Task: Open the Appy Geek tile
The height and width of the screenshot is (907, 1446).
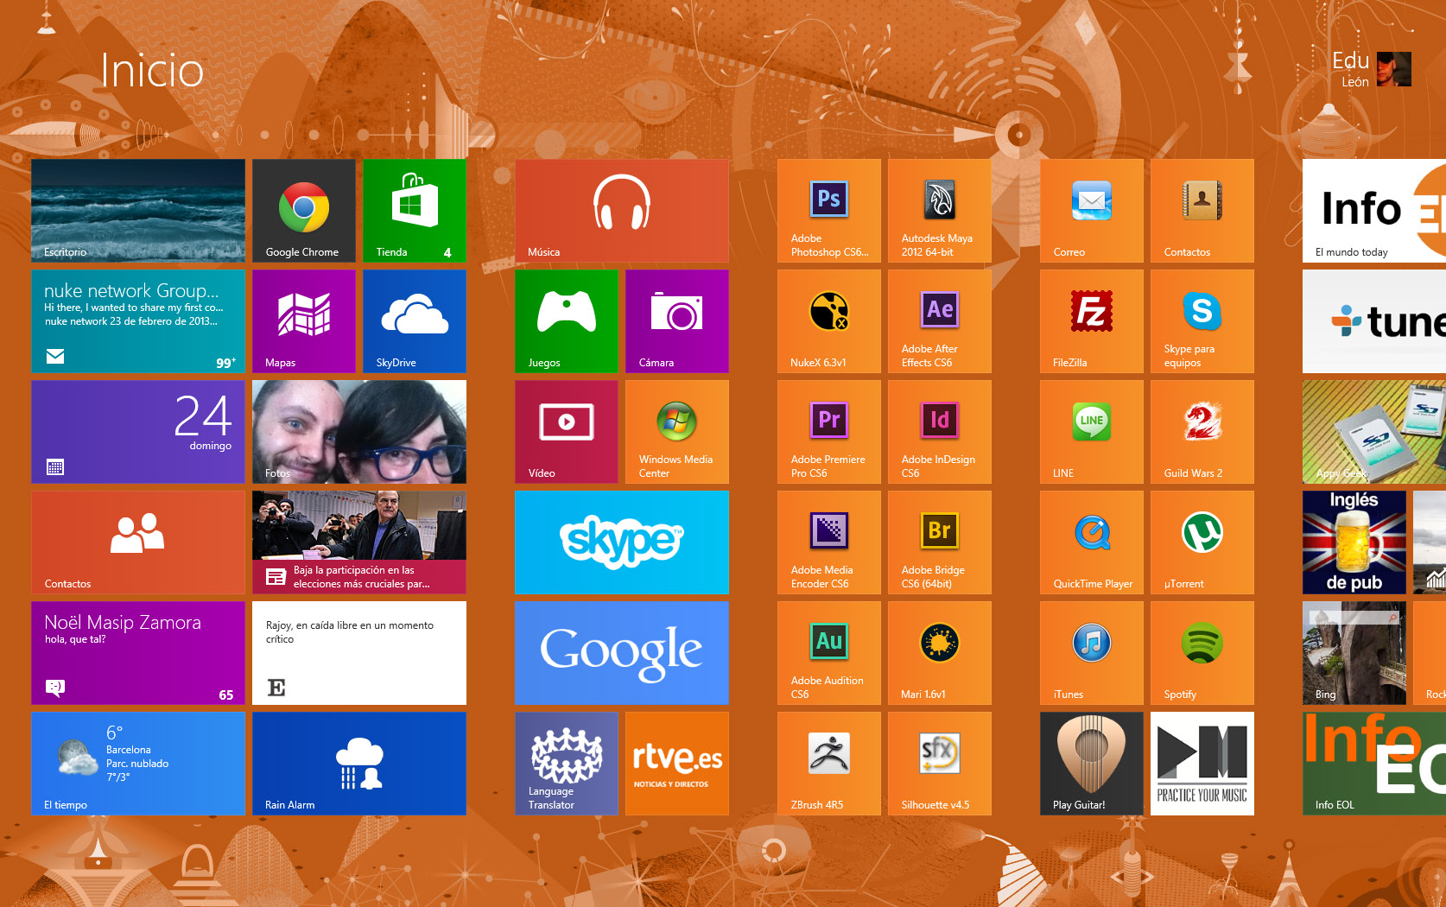Action: pos(1374,432)
